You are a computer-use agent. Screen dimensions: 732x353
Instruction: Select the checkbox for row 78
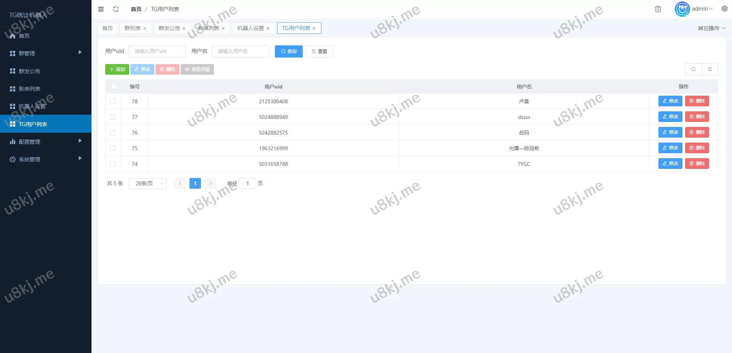(x=113, y=101)
